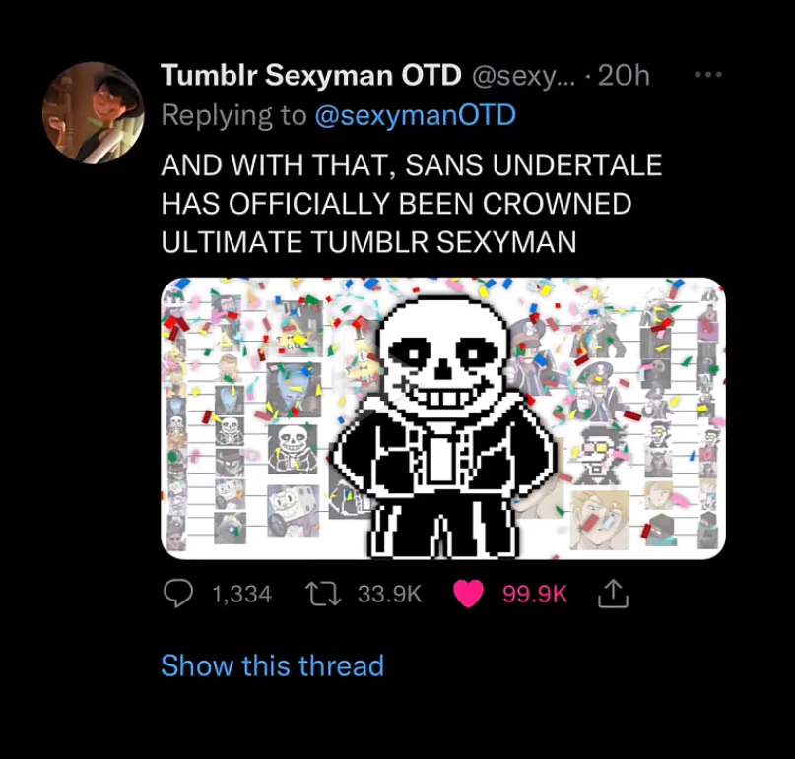Click the 33.9K retweet count

coord(389,594)
